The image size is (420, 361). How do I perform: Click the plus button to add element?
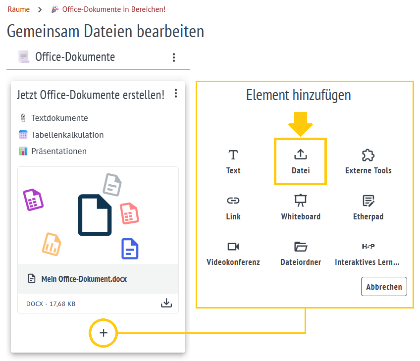point(103,333)
